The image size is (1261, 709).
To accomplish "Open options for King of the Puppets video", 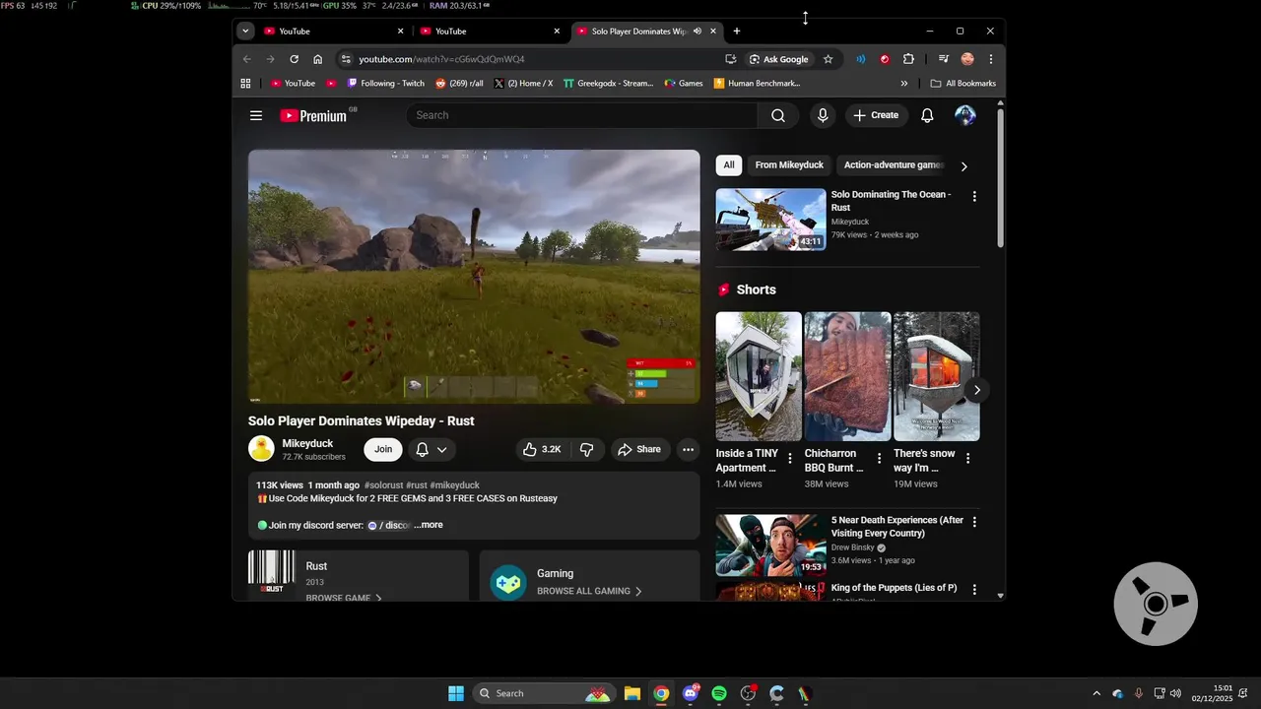I will coord(974,589).
